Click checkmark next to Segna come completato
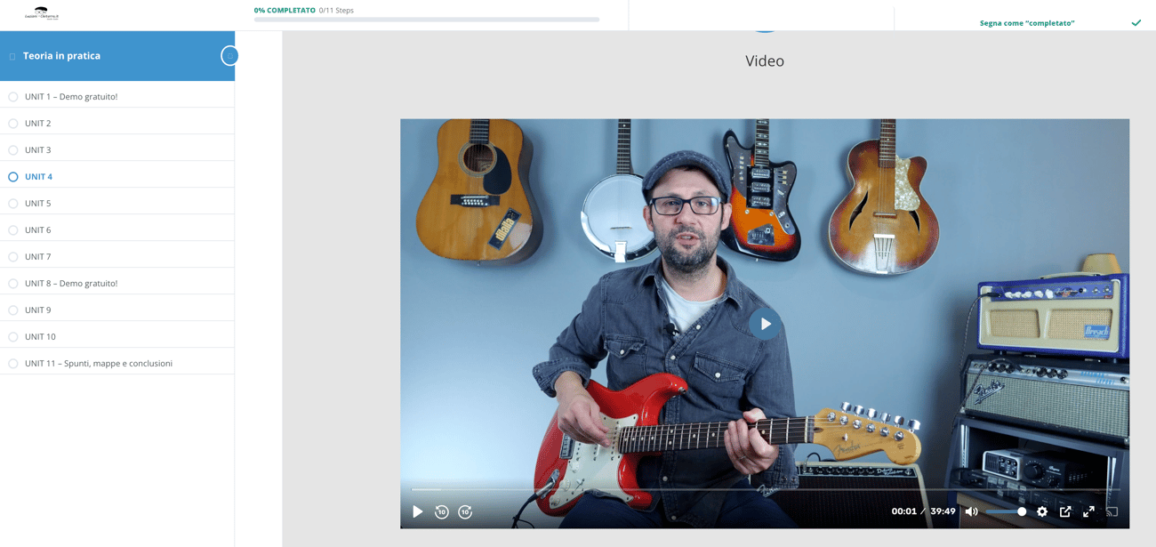 (1136, 23)
